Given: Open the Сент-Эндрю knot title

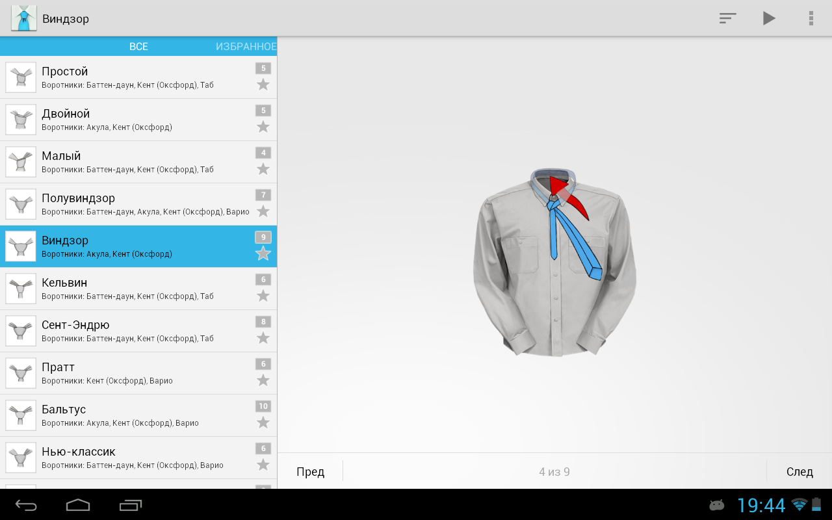Looking at the screenshot, I should tap(75, 325).
